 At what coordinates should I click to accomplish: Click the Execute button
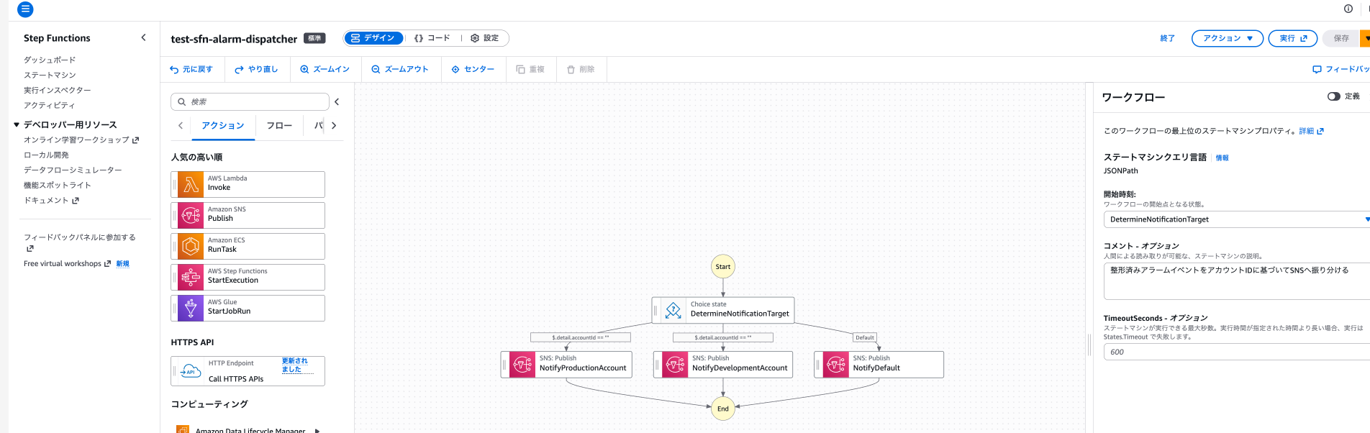(1292, 38)
